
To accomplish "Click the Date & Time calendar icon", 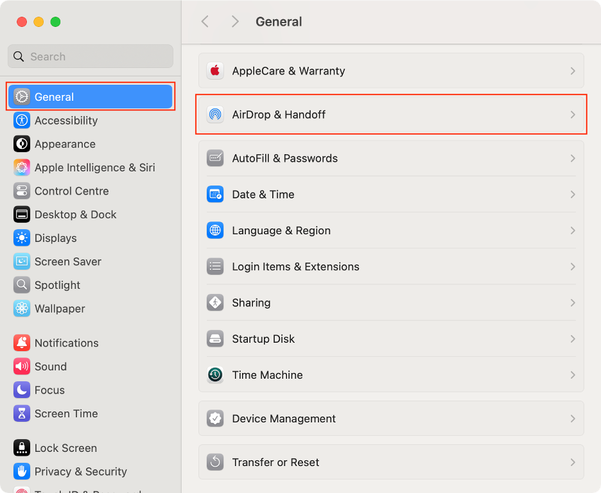I will coord(215,195).
